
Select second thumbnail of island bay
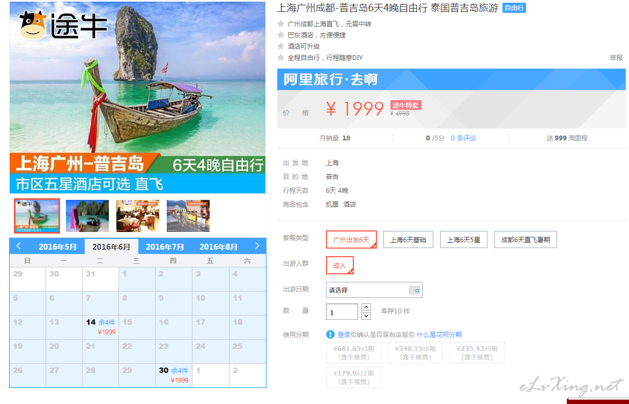coord(87,216)
